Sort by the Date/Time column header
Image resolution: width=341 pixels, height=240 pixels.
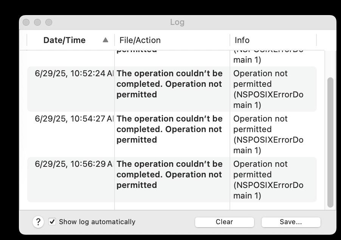point(64,40)
